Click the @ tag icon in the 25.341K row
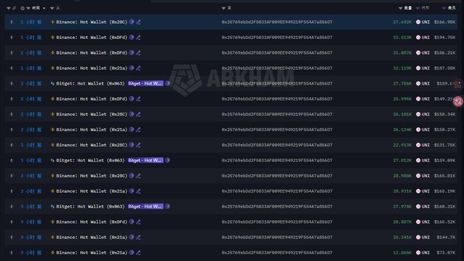Viewport: 464px width, 261px height. coord(132,237)
